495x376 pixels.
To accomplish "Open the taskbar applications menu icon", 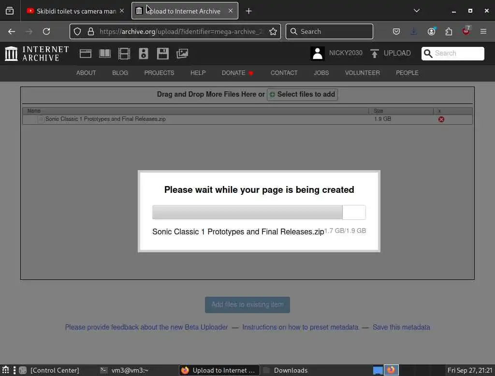I will (x=5, y=370).
